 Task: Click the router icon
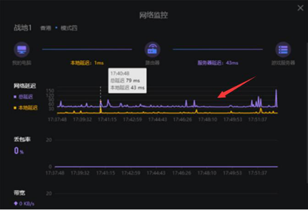coord(152,49)
